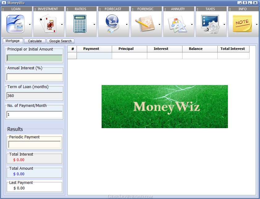
Task: Click the FORECAST toolbar header
Action: click(x=114, y=9)
